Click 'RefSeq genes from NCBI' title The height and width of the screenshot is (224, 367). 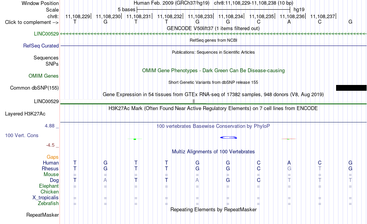pyautogui.click(x=213, y=40)
